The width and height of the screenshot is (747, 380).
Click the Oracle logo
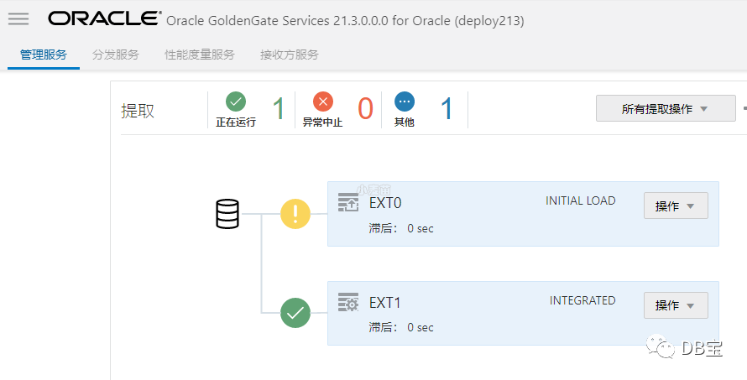104,18
